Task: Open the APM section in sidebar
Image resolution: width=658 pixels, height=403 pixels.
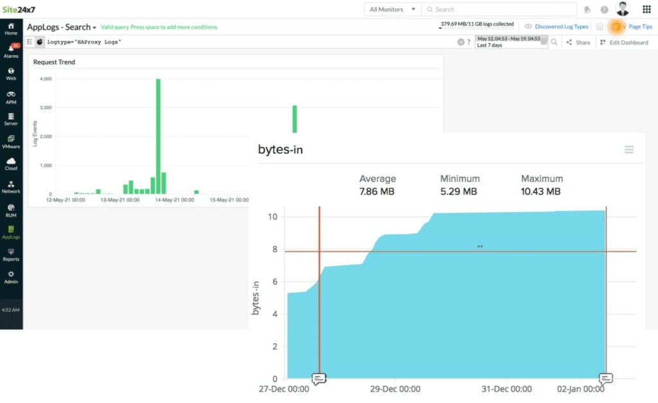Action: [11, 98]
